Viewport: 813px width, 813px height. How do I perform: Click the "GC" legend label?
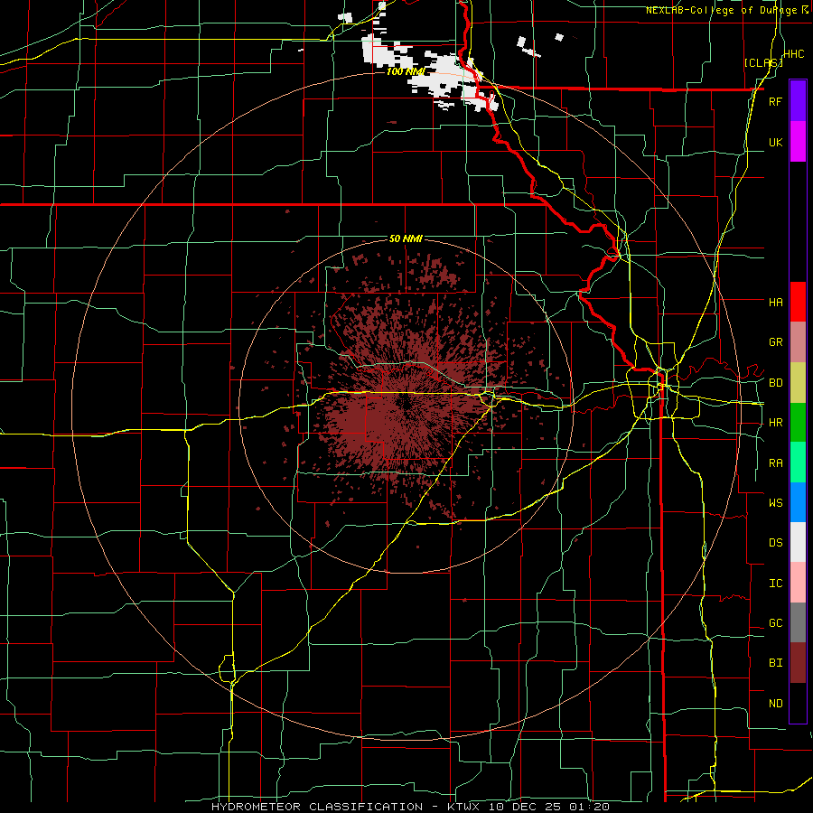(x=775, y=622)
